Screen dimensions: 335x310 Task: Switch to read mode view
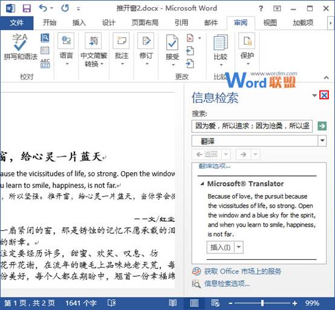pyautogui.click(x=172, y=303)
